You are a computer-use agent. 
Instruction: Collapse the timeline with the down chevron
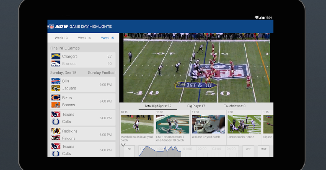point(123,145)
